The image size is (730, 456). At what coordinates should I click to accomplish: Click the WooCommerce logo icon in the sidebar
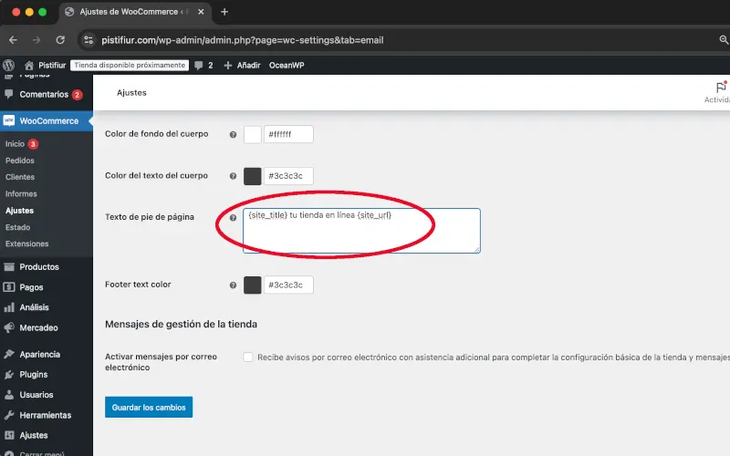tap(9, 121)
